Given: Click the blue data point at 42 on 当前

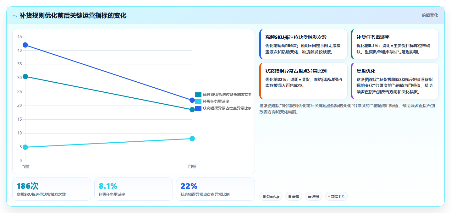Looking at the screenshot, I should click(x=25, y=45).
